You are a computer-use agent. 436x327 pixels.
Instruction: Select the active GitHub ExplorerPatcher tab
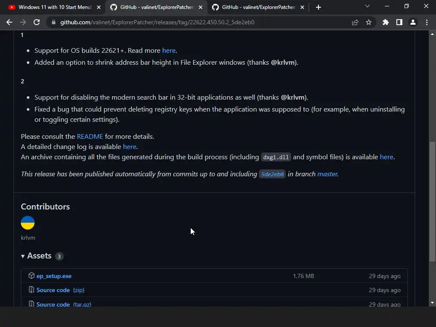pyautogui.click(x=156, y=7)
